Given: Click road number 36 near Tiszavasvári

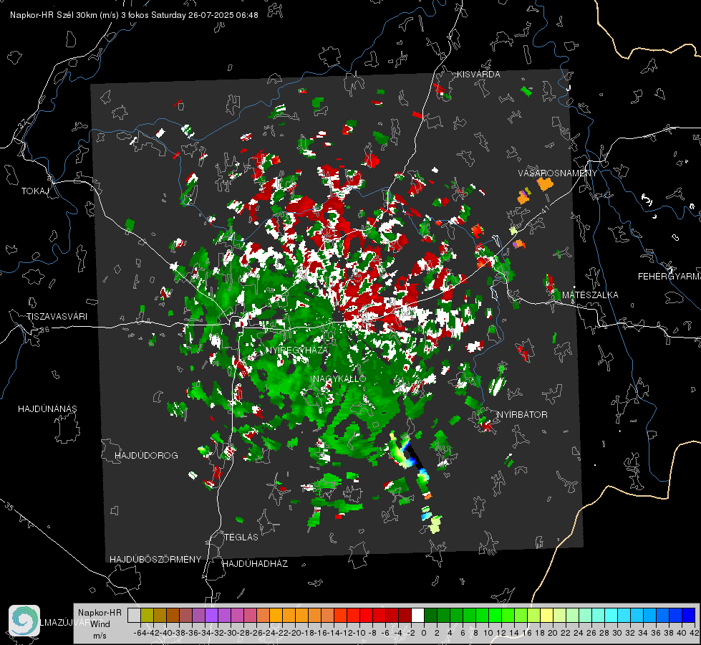Looking at the screenshot, I should click(44, 330).
